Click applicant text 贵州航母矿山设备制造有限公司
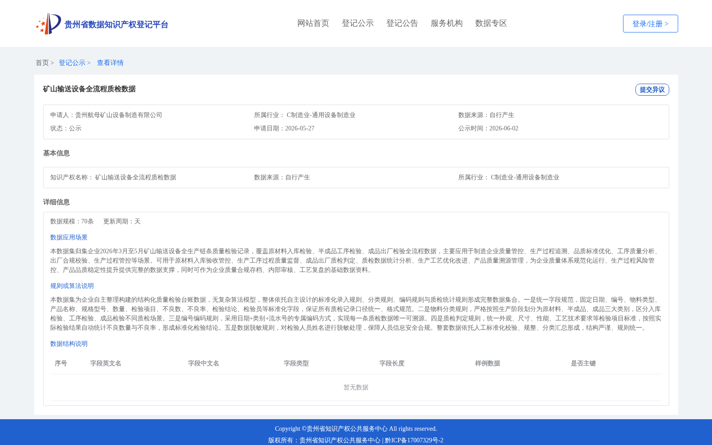This screenshot has height=445, width=712. pos(119,115)
